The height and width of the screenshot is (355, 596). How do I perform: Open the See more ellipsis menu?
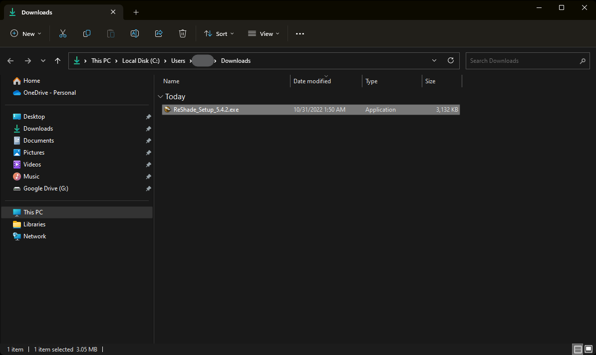(300, 34)
